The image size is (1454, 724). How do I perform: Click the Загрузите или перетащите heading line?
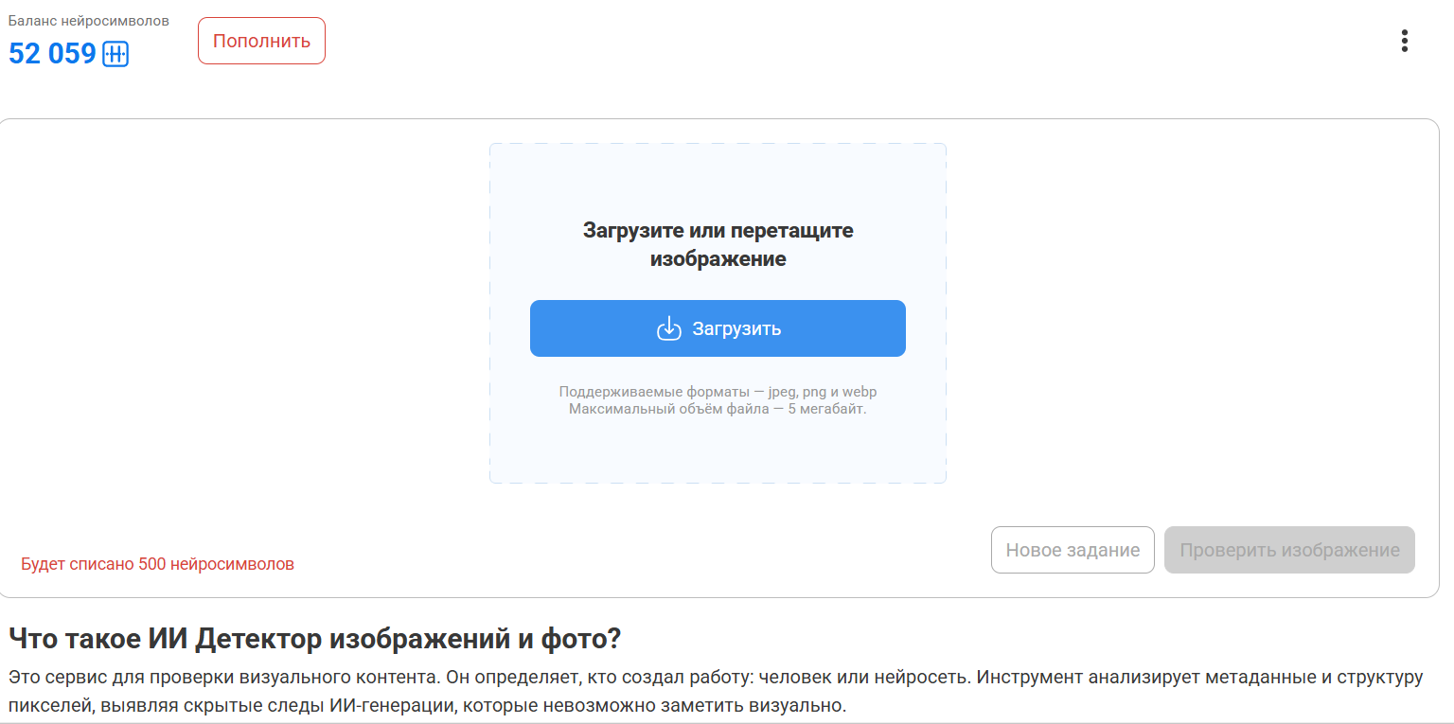click(x=718, y=230)
